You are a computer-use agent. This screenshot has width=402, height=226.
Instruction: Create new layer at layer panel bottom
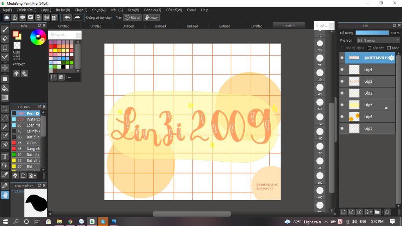(x=343, y=212)
